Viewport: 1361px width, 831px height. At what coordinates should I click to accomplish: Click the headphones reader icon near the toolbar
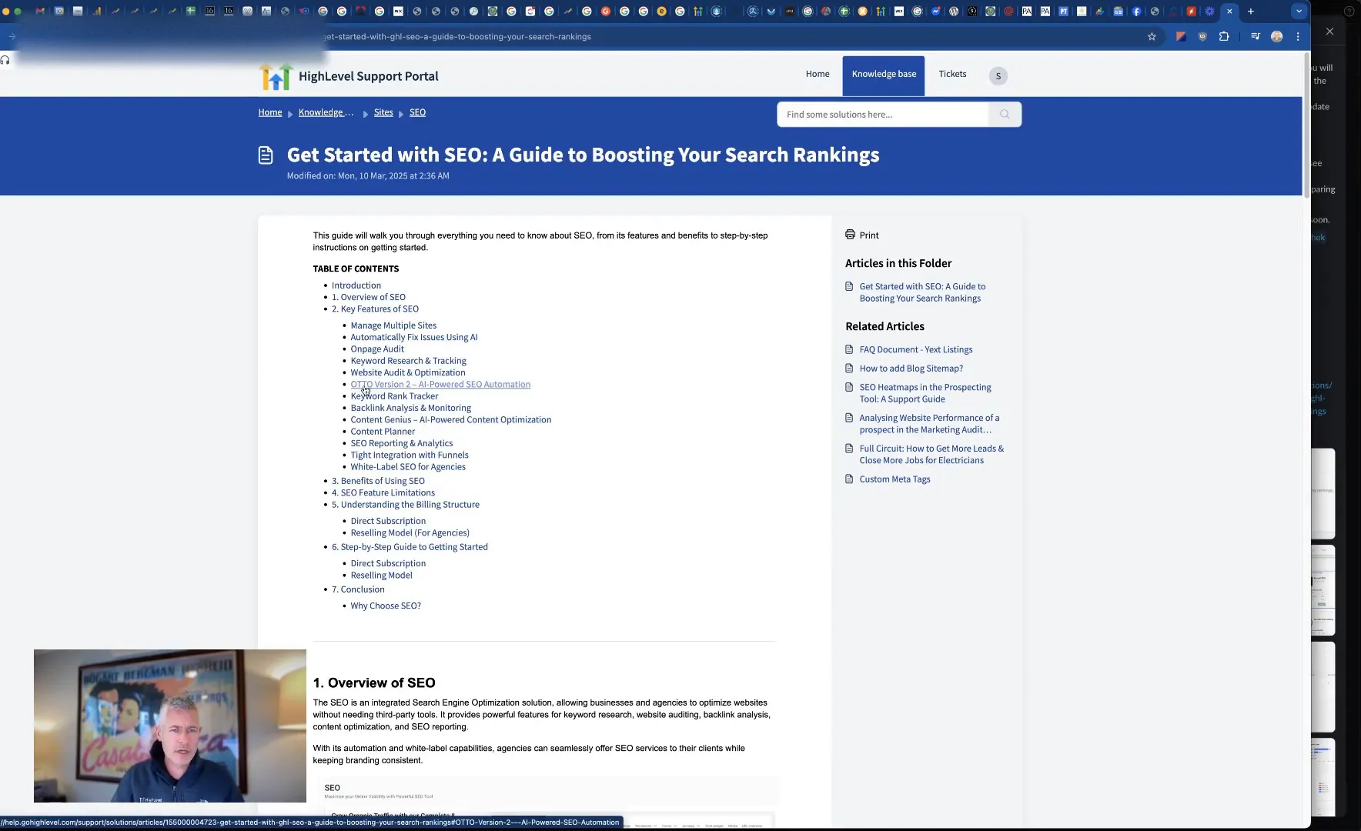[x=5, y=59]
